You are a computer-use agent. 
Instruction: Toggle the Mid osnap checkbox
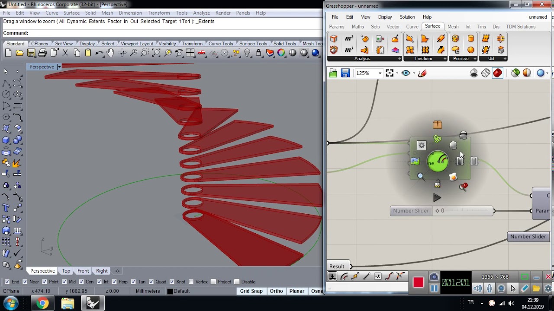click(64, 282)
